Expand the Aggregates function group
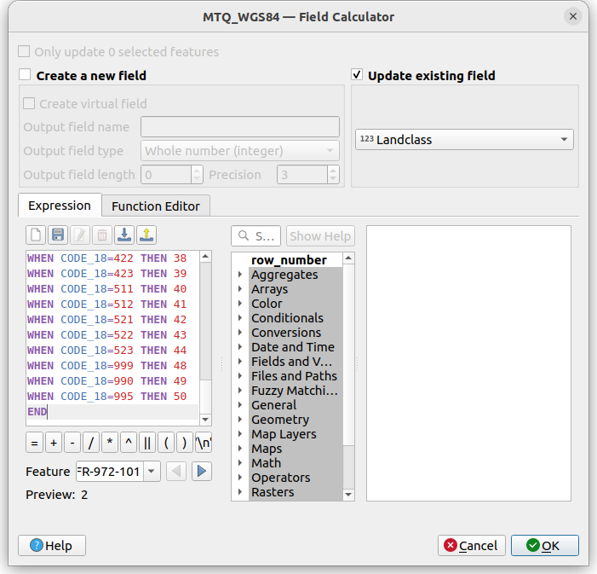 pyautogui.click(x=240, y=275)
